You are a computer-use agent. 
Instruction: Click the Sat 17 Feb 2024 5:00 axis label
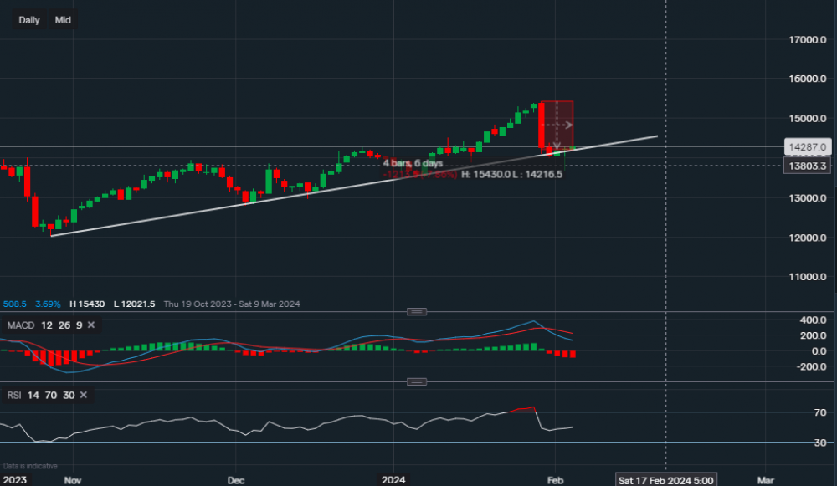click(x=667, y=480)
